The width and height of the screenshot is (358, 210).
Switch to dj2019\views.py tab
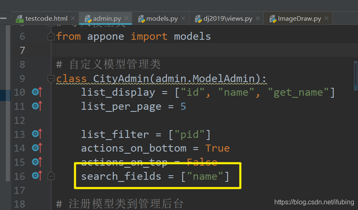[x=227, y=19]
